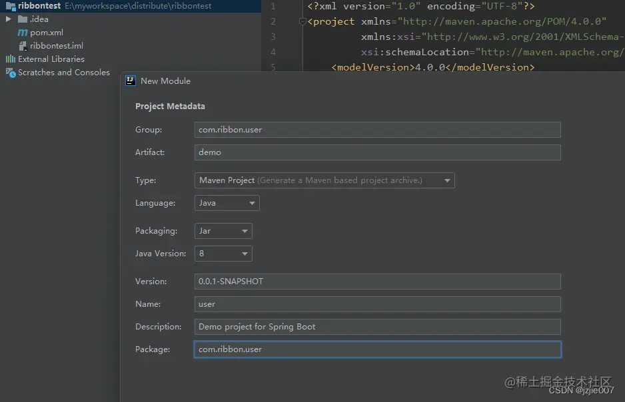This screenshot has width=625, height=402.
Task: Click the modelVersion line in the editor
Action: pyautogui.click(x=432, y=67)
